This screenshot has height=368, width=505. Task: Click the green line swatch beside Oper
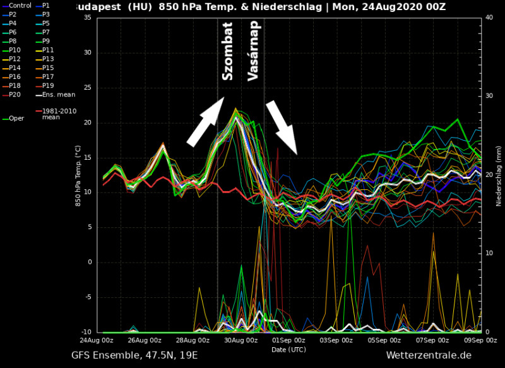pyautogui.click(x=6, y=119)
